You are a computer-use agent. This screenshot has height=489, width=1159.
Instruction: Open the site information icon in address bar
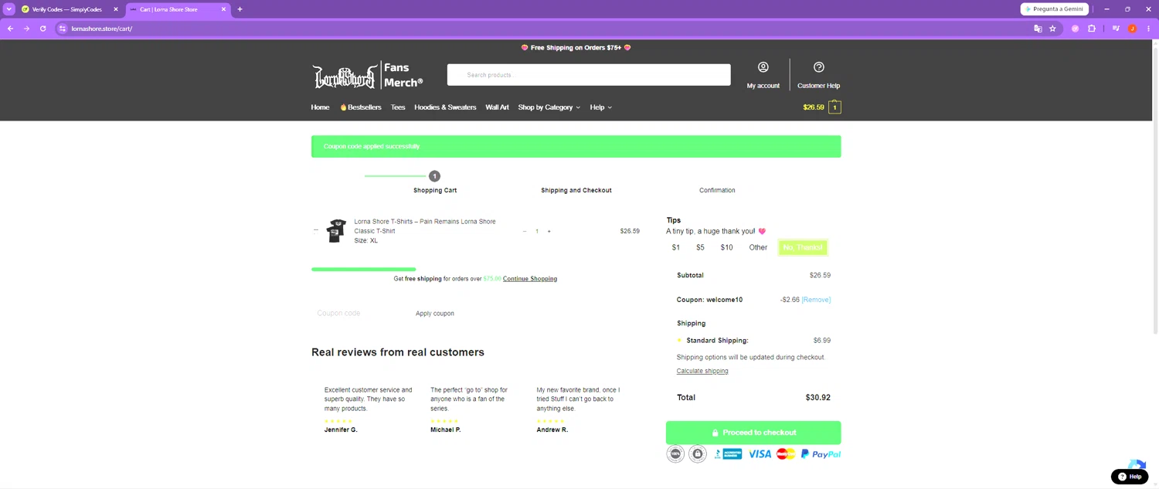(63, 29)
